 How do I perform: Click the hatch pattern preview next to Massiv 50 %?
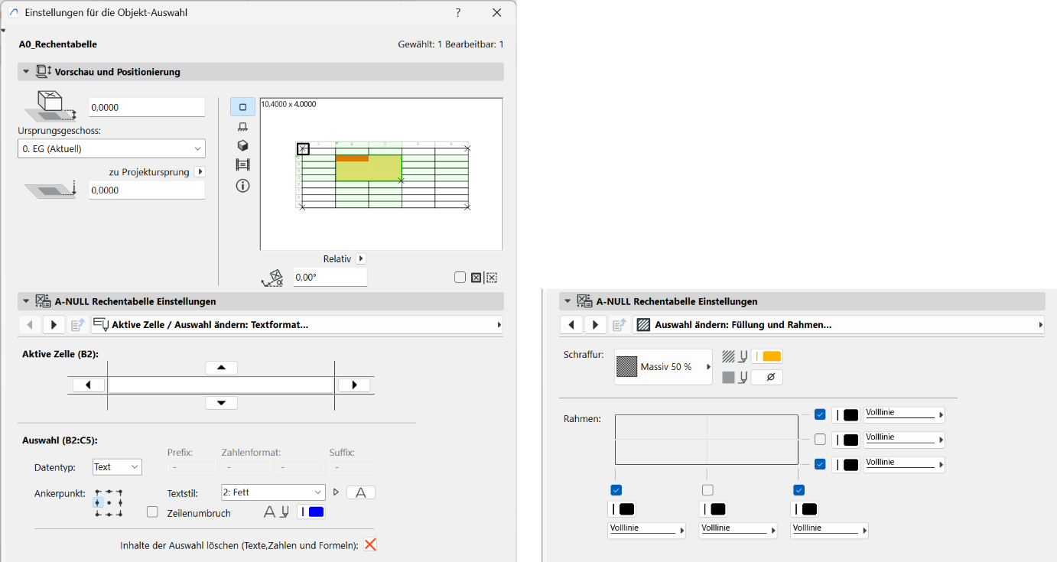[626, 367]
